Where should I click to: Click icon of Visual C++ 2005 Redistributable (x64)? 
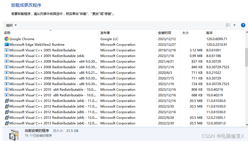point(7,56)
